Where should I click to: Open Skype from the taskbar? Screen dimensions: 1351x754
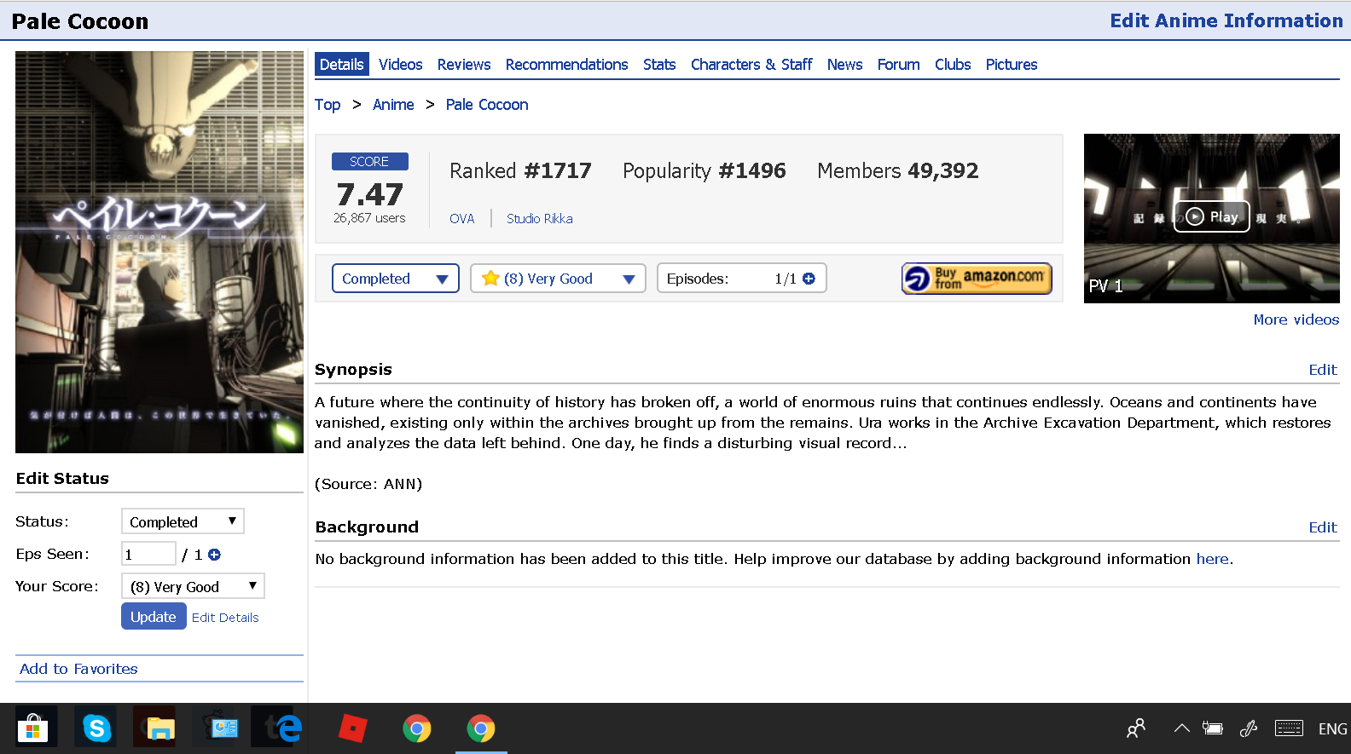96,728
